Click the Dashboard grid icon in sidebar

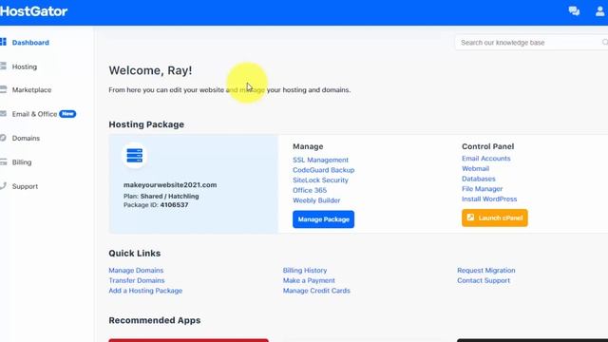(3, 42)
